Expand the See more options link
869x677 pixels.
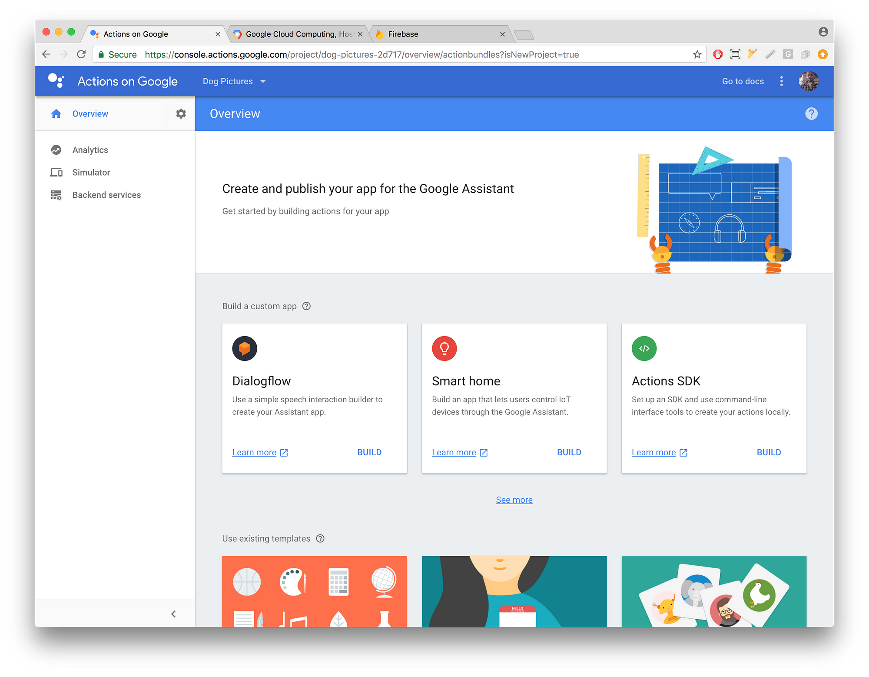[514, 499]
